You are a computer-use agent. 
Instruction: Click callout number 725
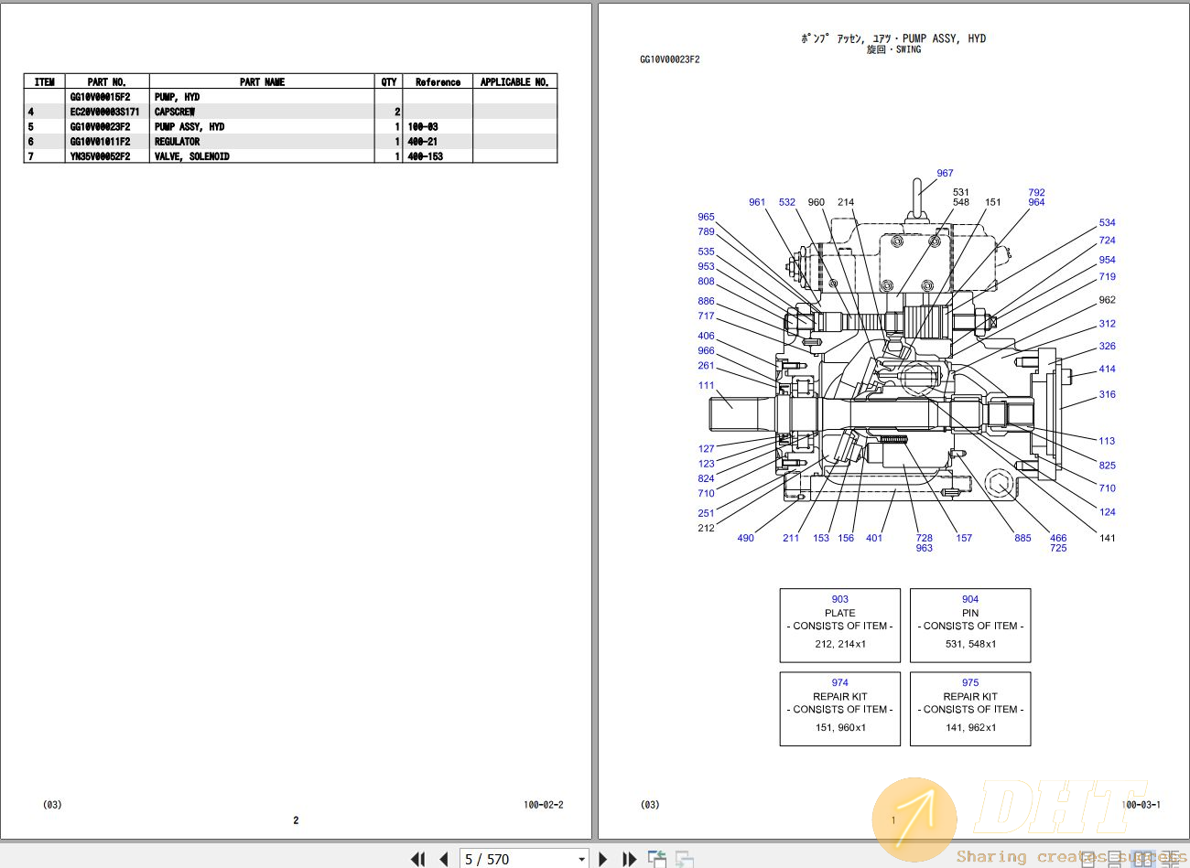pos(1058,548)
